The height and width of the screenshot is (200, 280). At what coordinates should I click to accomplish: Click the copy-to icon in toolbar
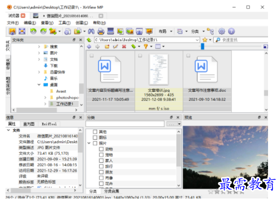(78, 31)
